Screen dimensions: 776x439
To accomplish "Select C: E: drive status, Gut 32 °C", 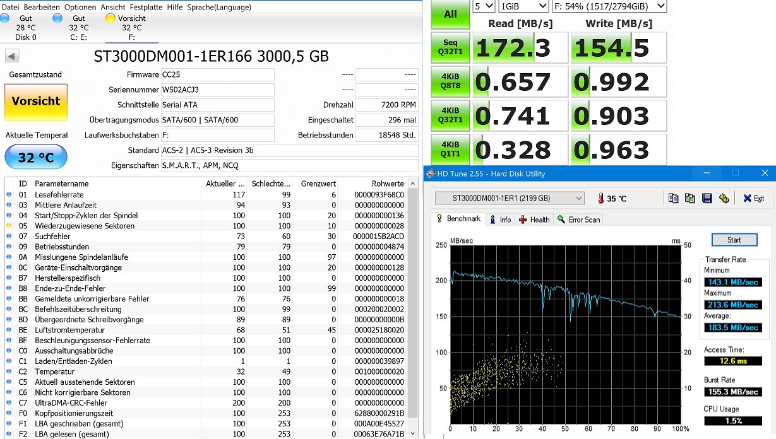I will click(78, 28).
